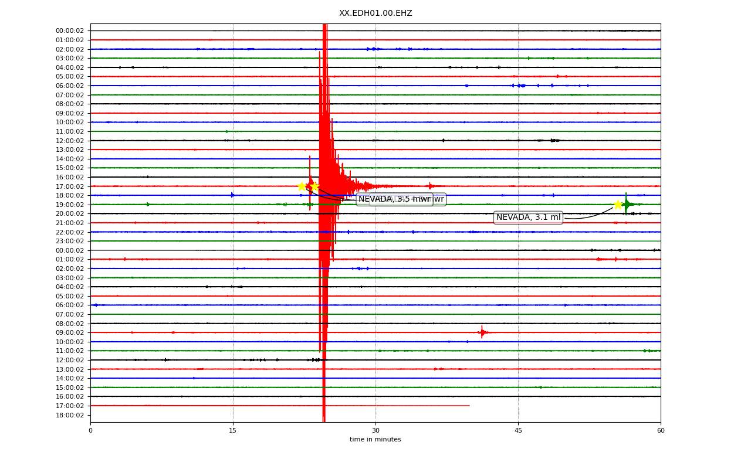This screenshot has height=469, width=751.
Task: Click the x-axis tick label 0
Action: (90, 431)
